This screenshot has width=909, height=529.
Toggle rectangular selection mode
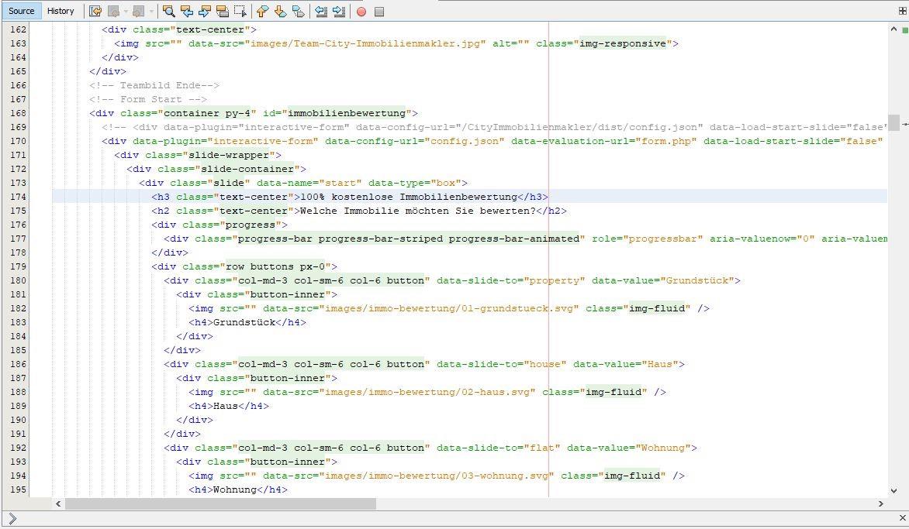point(240,12)
